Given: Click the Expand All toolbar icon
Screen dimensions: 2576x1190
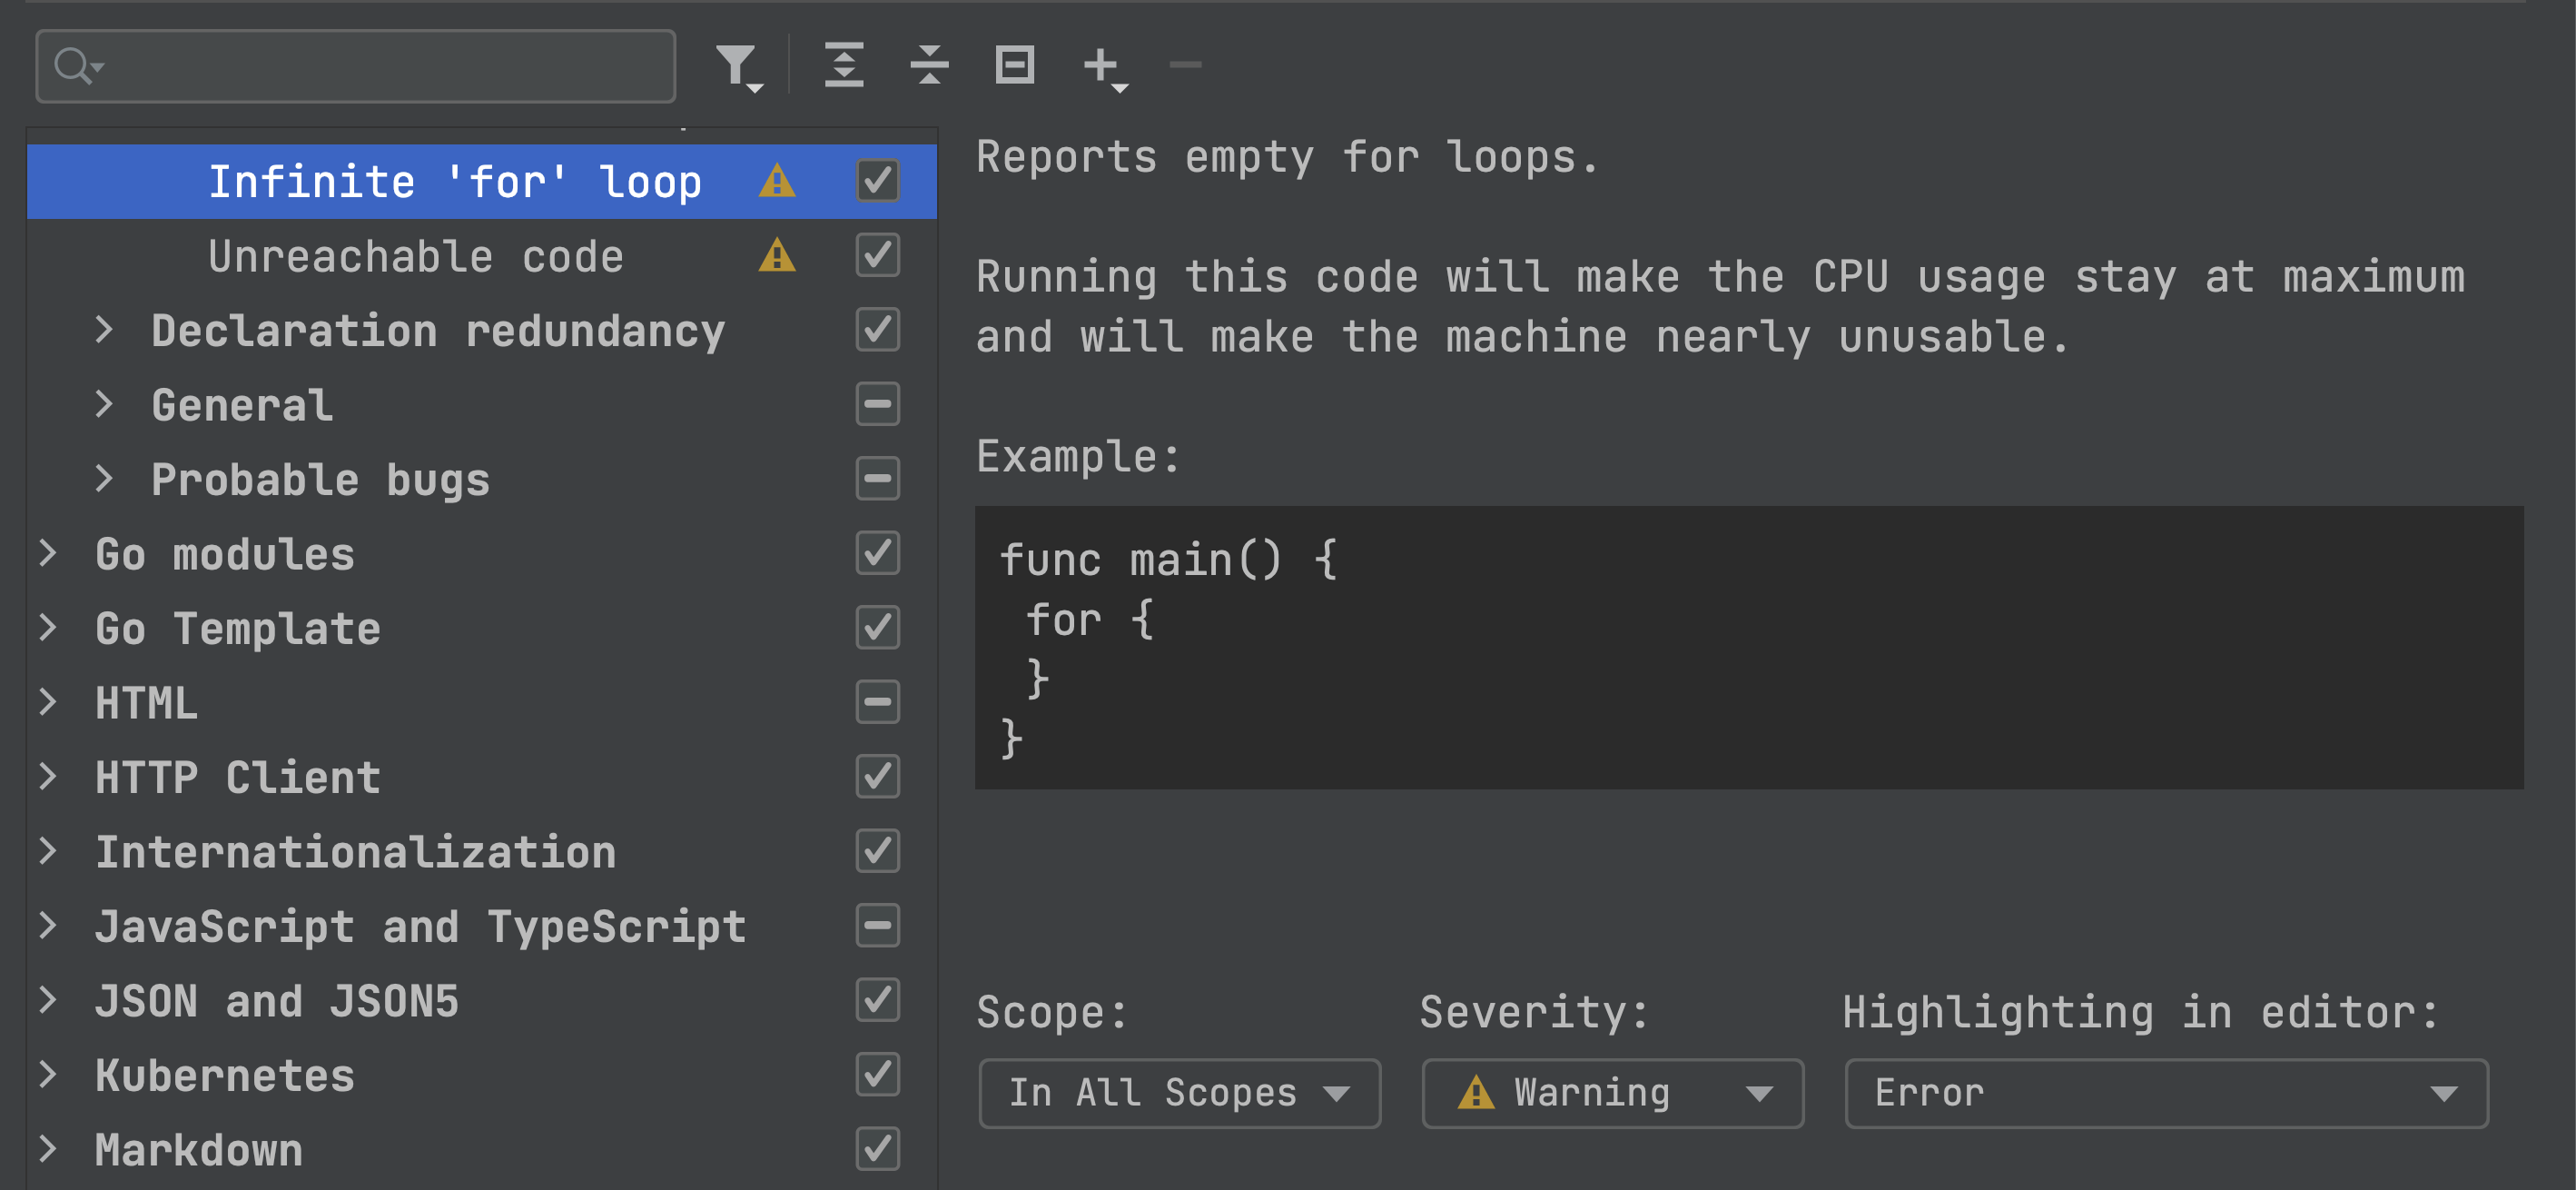Looking at the screenshot, I should [843, 66].
